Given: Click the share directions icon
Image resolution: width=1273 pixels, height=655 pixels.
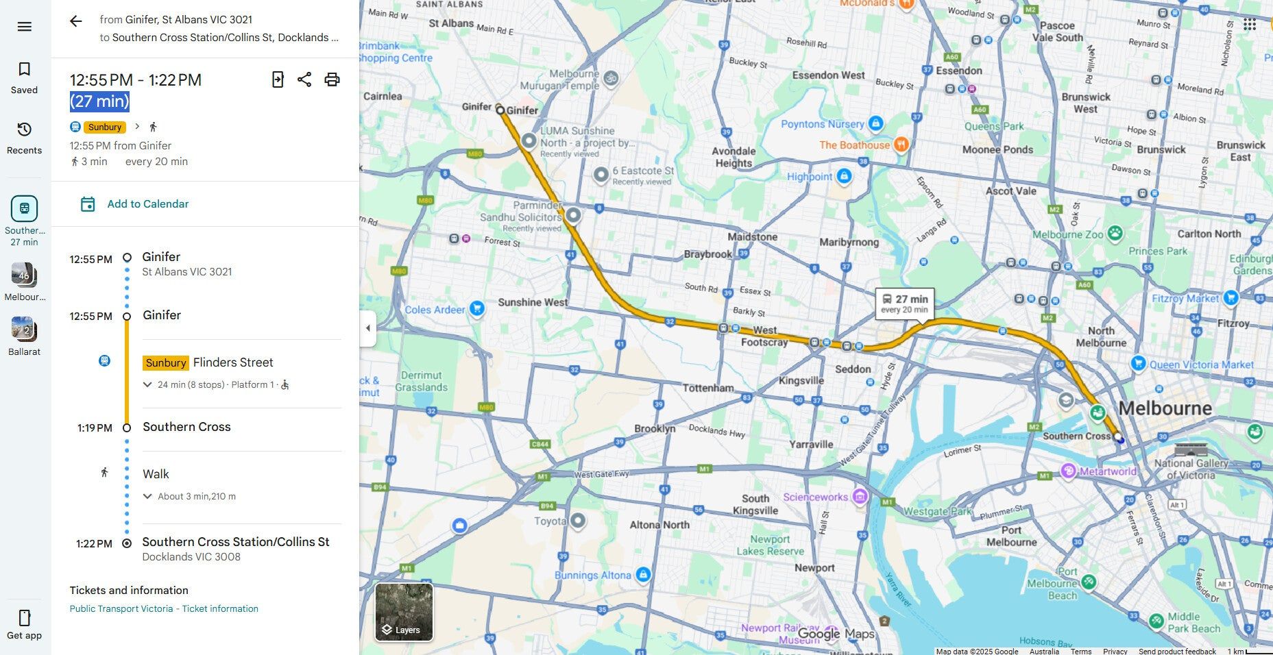Looking at the screenshot, I should coord(304,79).
